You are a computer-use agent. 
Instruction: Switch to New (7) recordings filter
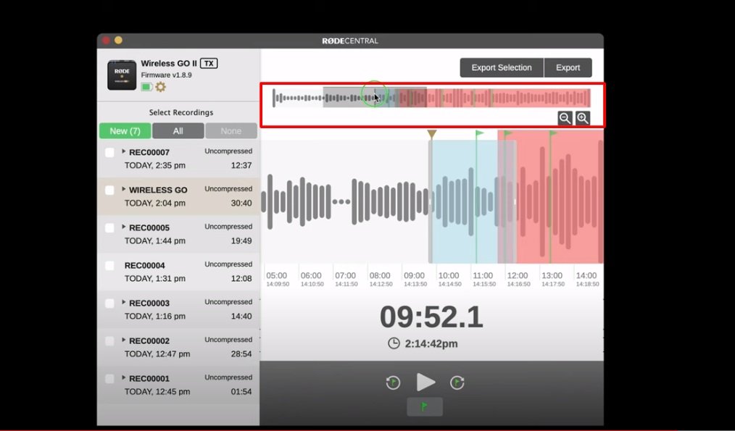[x=125, y=130]
